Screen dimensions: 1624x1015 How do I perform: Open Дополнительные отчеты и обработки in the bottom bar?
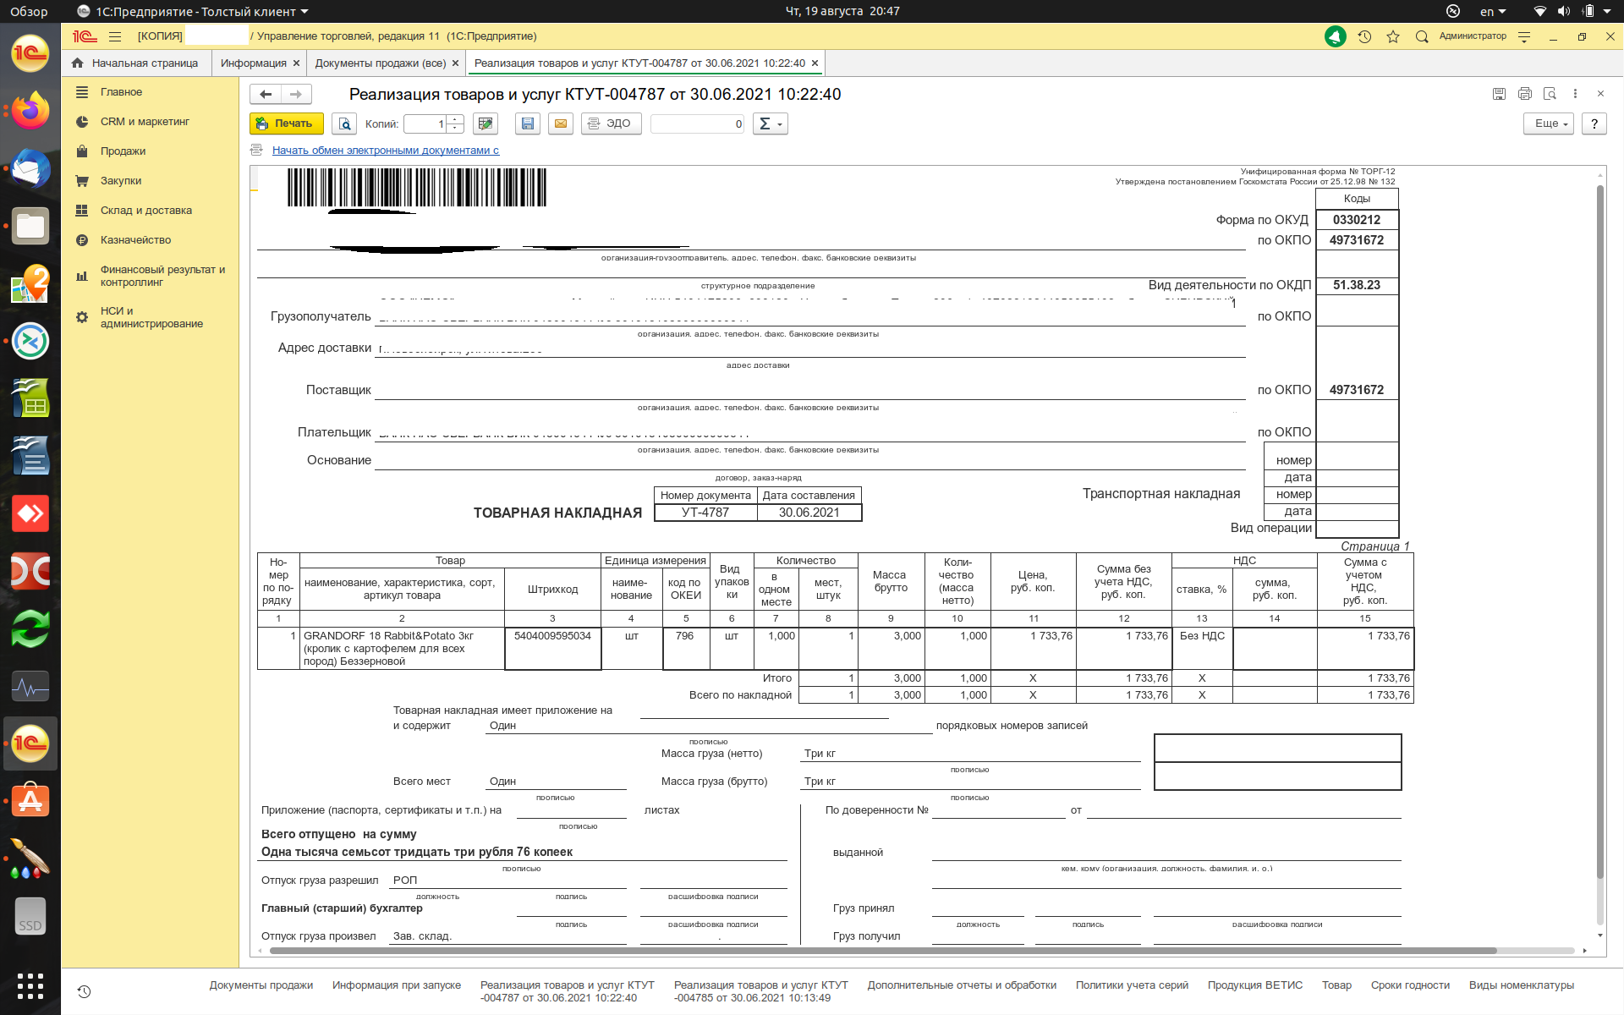tap(962, 985)
